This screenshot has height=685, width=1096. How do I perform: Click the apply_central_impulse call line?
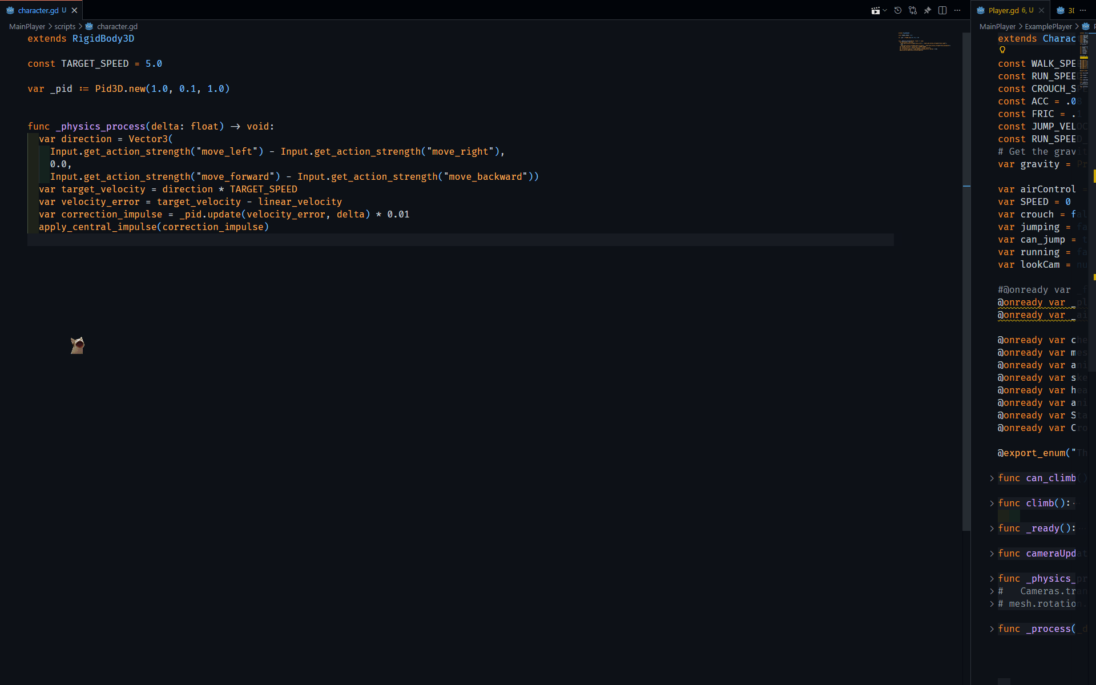[154, 227]
